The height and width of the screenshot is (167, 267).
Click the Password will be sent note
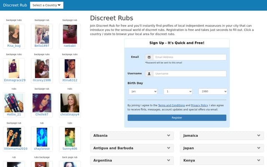164,63
